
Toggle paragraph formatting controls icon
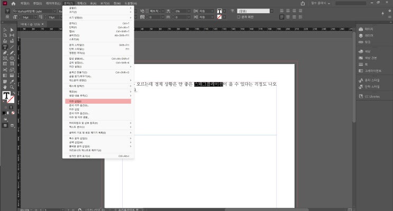click(7, 17)
